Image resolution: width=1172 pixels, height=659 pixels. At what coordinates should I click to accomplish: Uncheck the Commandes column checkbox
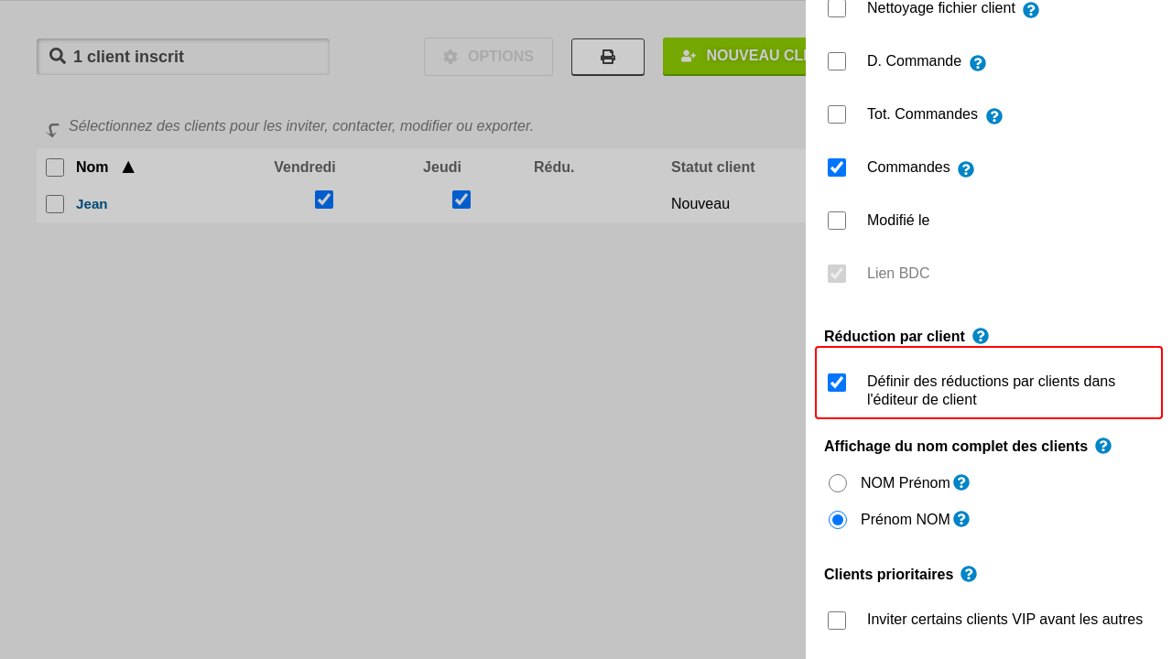click(837, 167)
